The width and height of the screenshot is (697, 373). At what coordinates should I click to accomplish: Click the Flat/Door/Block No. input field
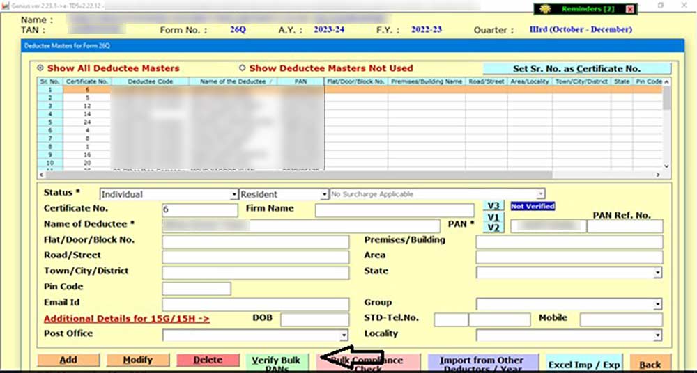click(x=256, y=242)
